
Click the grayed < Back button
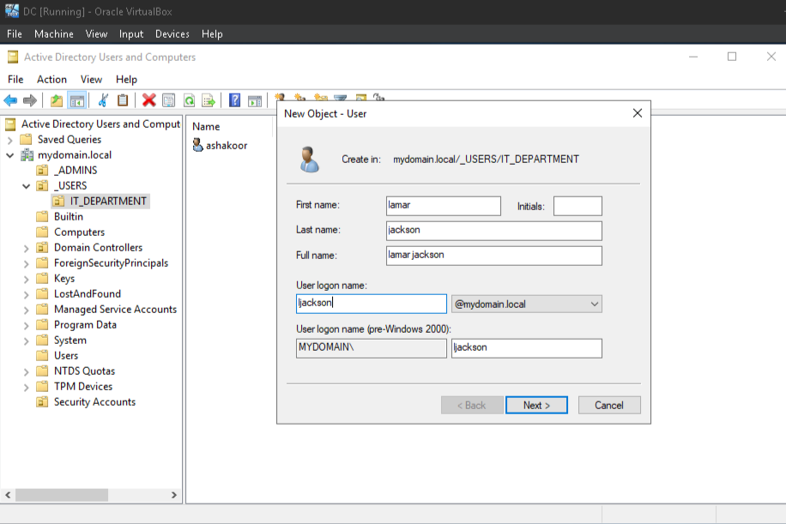coord(472,406)
